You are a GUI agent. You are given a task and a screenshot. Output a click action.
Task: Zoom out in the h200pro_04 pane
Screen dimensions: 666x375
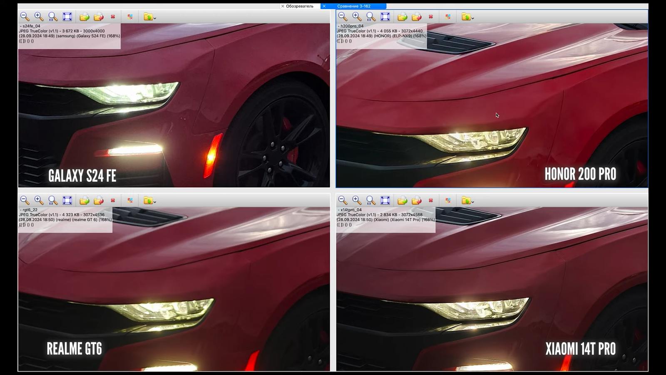[x=343, y=17]
